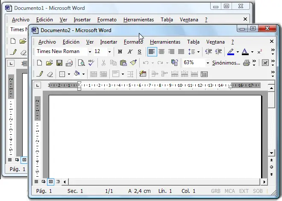The height and width of the screenshot is (201, 282).
Task: Click the Redo arrow icon
Action: pos(160,63)
